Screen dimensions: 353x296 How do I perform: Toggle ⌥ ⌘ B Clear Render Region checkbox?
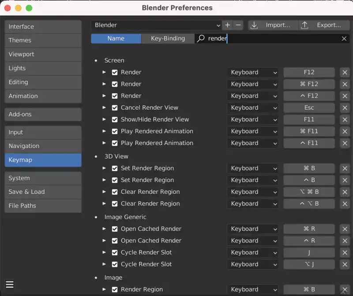point(115,192)
